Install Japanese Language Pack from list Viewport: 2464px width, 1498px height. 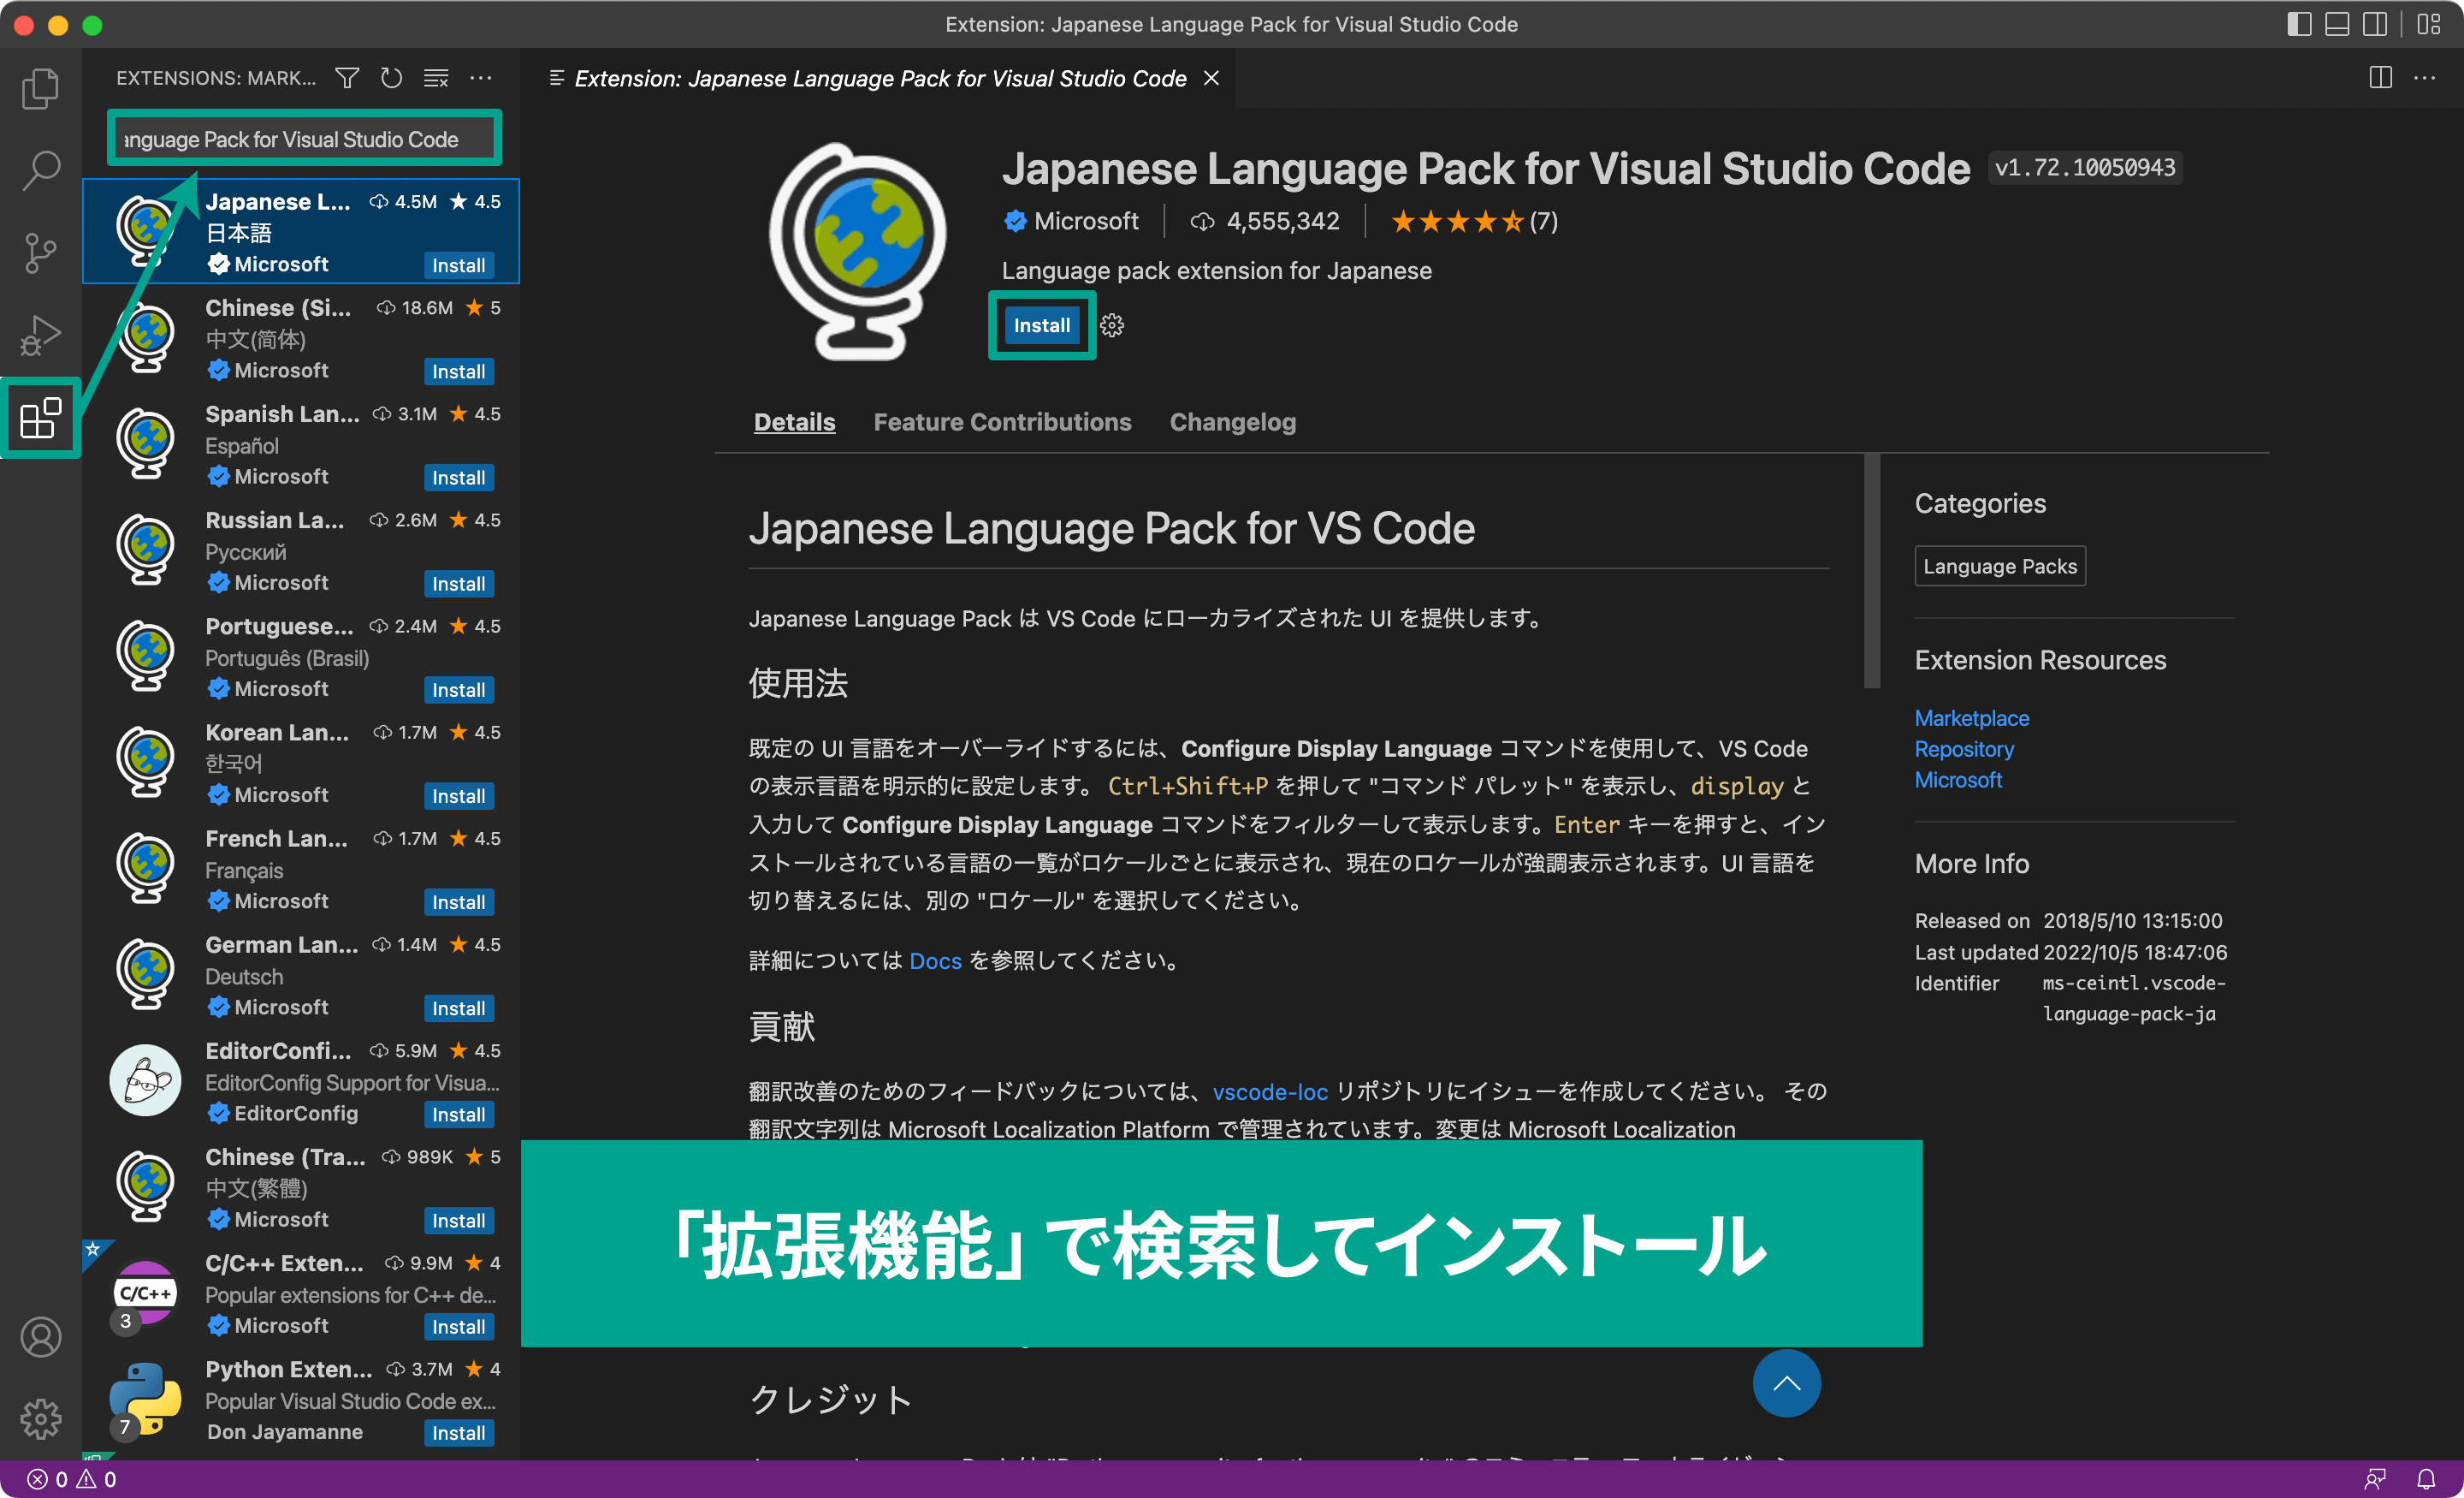tap(458, 265)
